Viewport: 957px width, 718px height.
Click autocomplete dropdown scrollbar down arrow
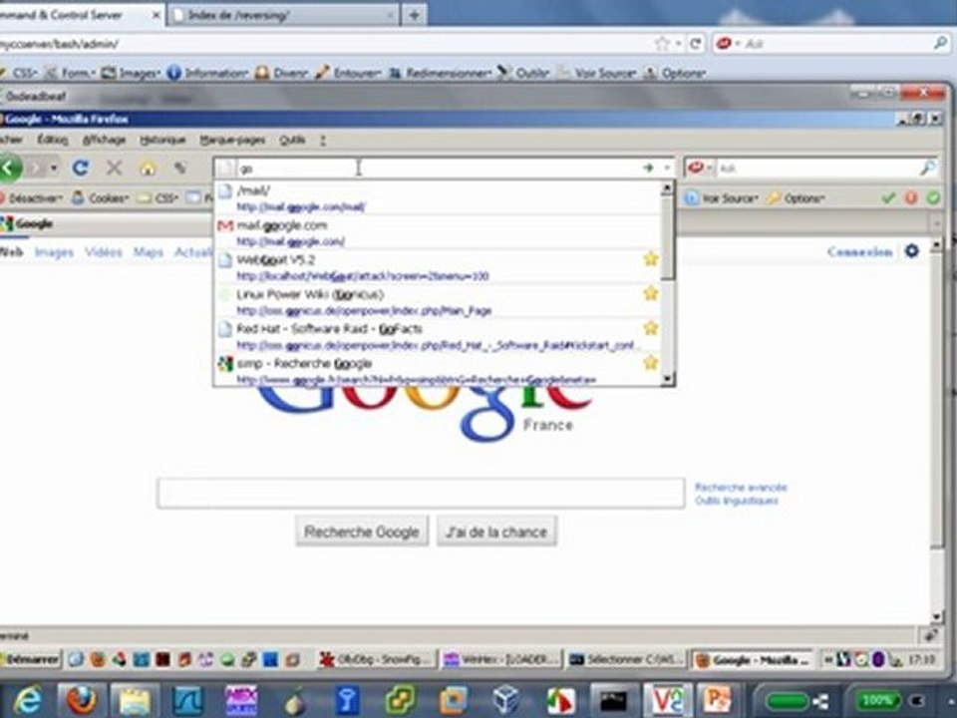pyautogui.click(x=667, y=379)
